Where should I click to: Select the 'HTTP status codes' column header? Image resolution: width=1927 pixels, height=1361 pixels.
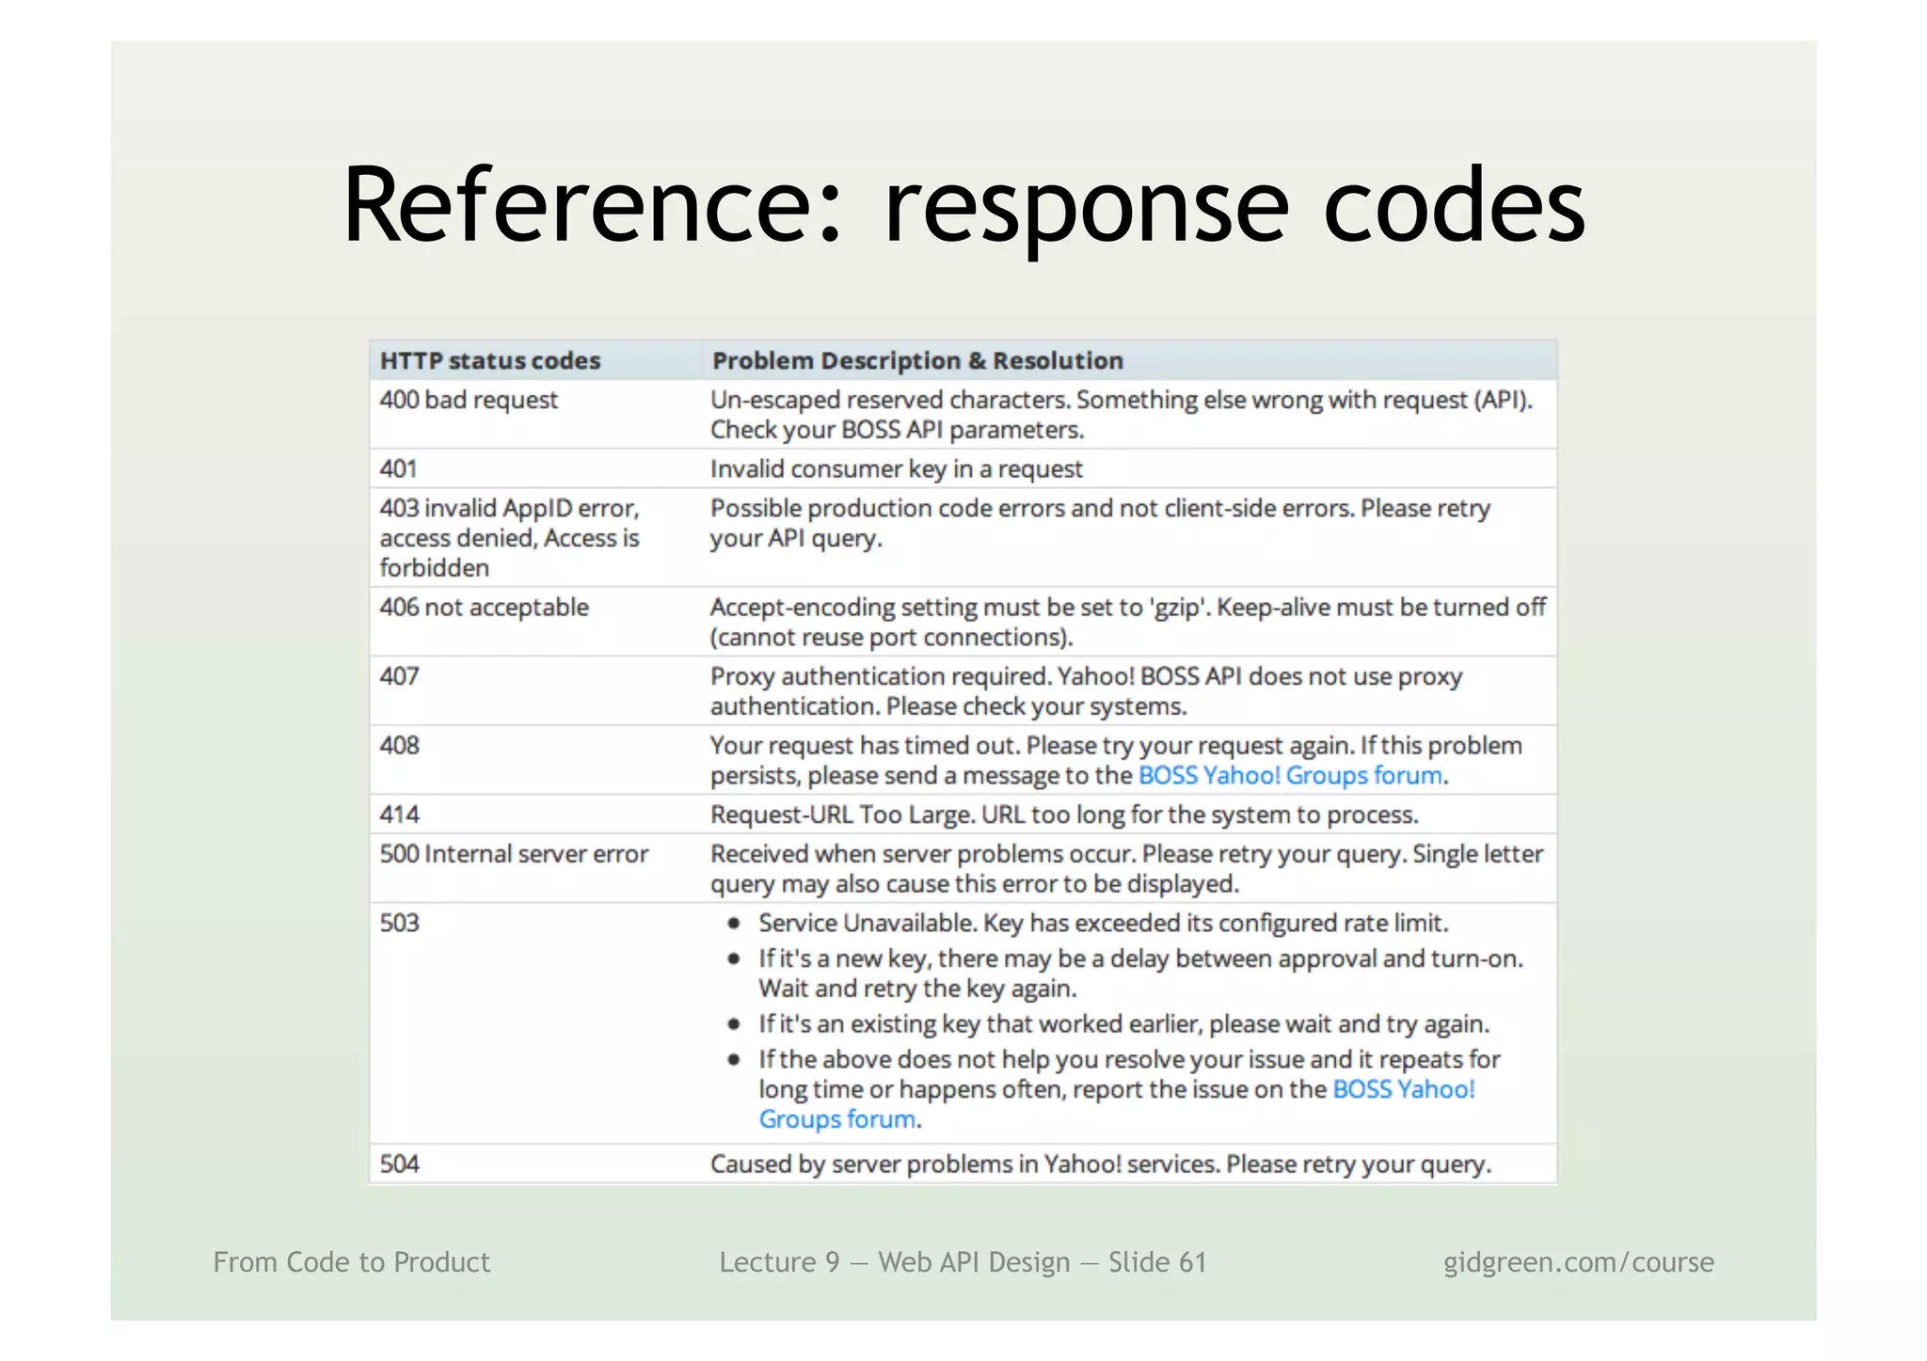[x=489, y=361]
